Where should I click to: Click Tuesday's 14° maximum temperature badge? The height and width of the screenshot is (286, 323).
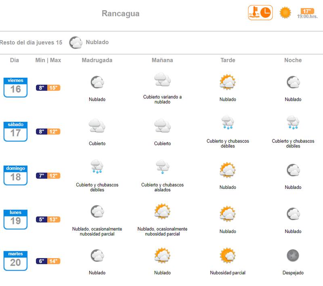pos(54,261)
